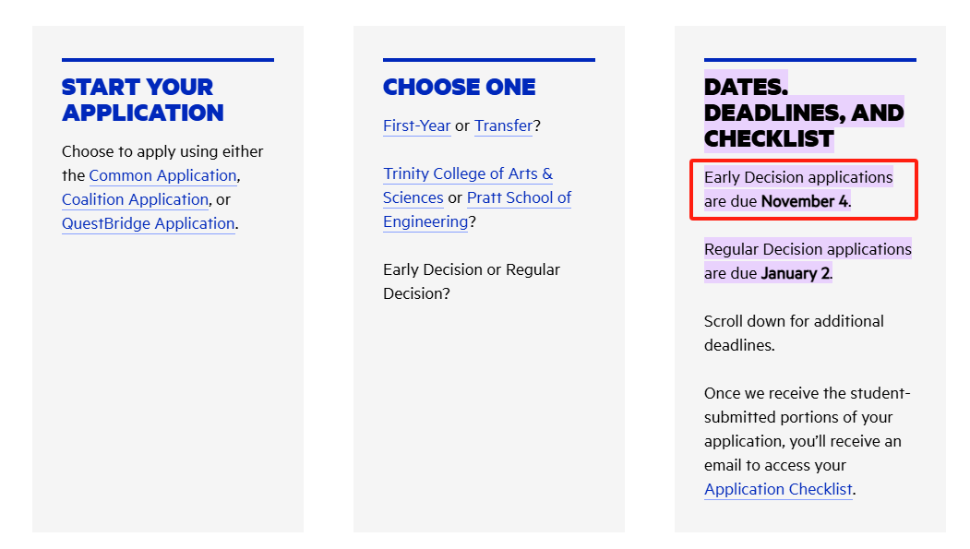Open Trinity College of Arts & Sciences link

click(468, 185)
